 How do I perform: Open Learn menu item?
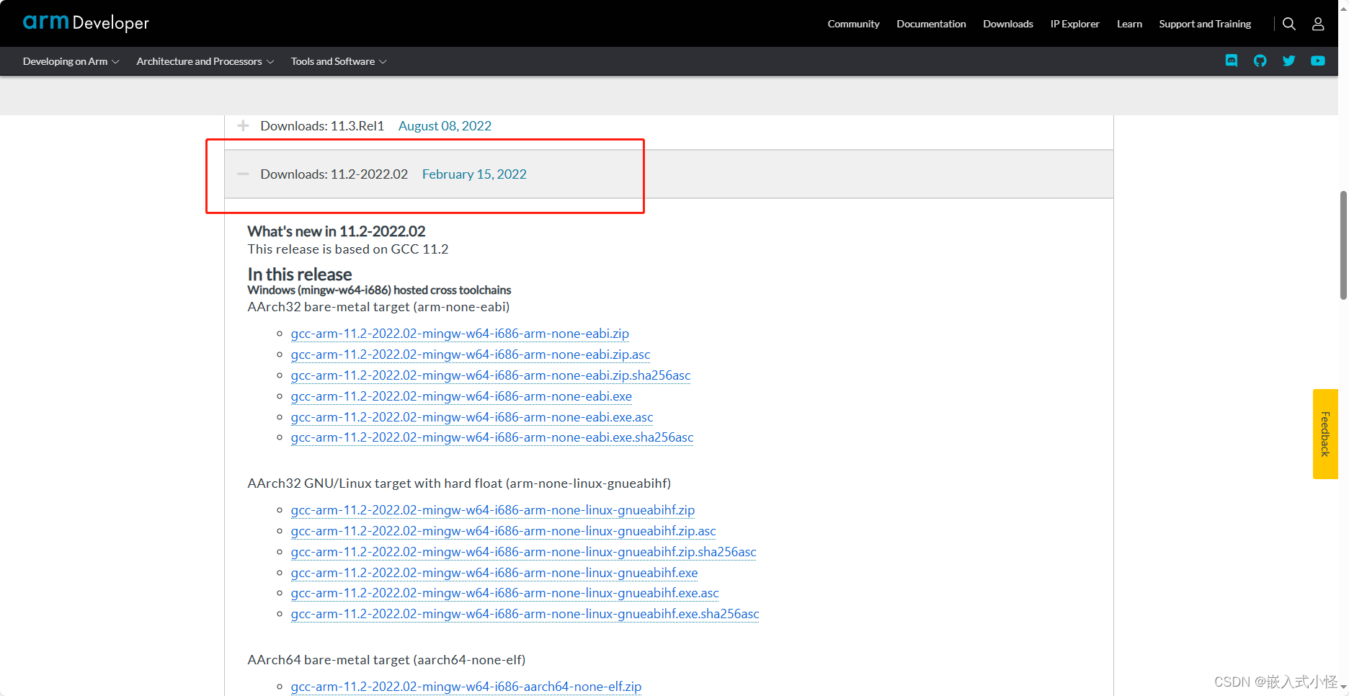coord(1129,24)
